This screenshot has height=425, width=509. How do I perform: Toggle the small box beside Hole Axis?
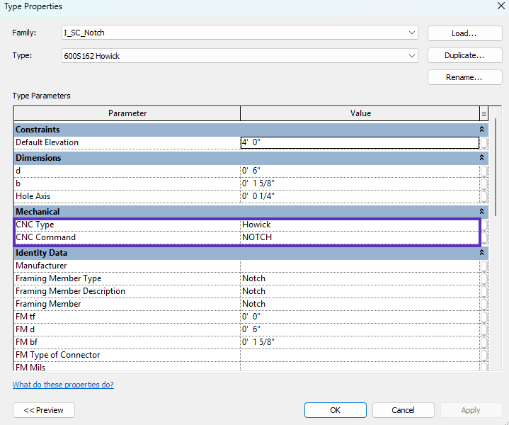point(484,196)
